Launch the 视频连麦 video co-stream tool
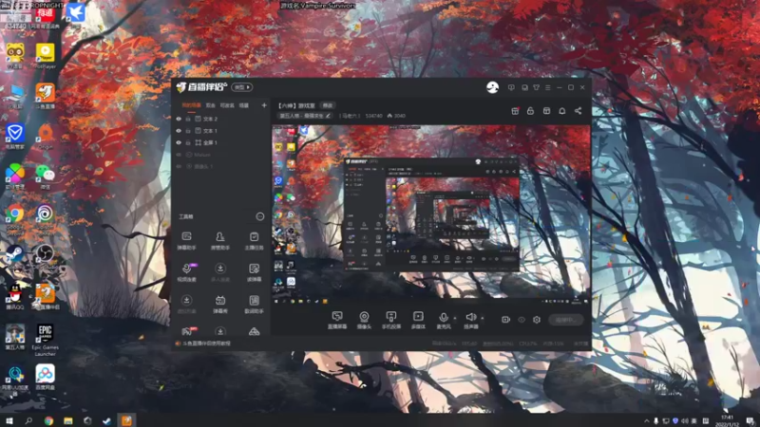The height and width of the screenshot is (427, 760). (186, 272)
